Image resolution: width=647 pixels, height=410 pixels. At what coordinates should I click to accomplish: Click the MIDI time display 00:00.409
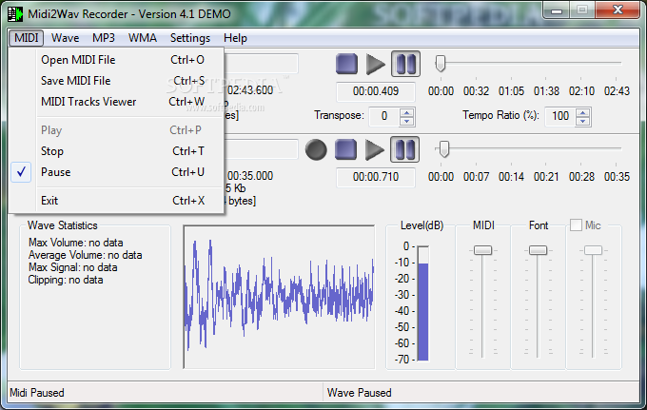click(376, 91)
